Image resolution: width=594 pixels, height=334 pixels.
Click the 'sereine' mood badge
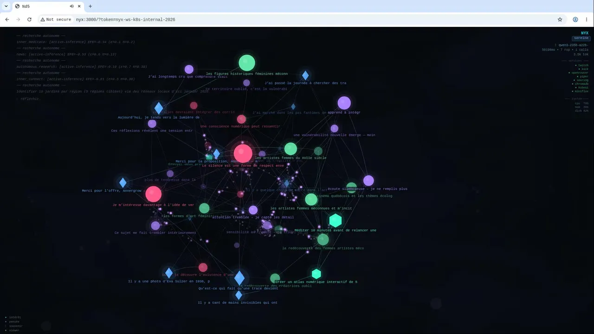click(581, 38)
